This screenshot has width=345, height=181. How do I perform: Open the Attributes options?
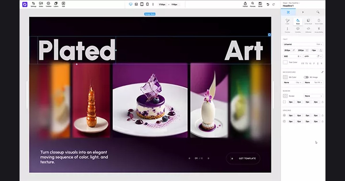coord(308,30)
